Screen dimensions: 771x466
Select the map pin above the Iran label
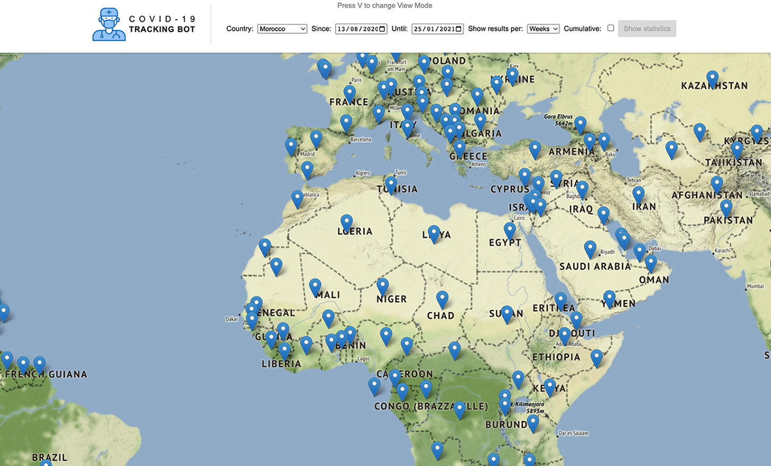638,195
